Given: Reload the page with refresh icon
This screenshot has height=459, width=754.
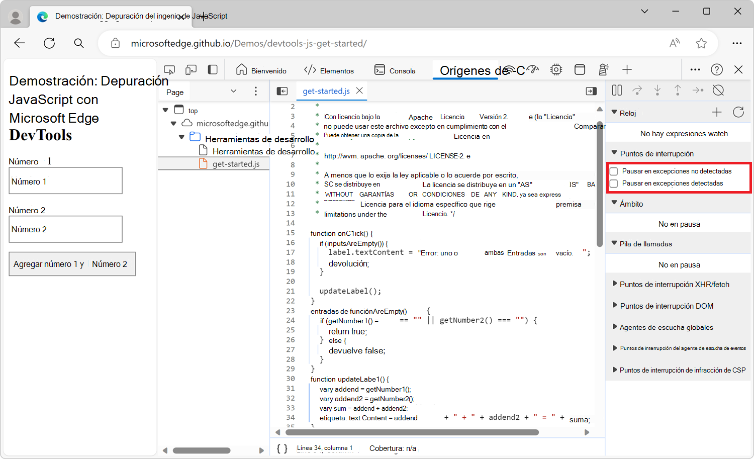Looking at the screenshot, I should tap(49, 43).
